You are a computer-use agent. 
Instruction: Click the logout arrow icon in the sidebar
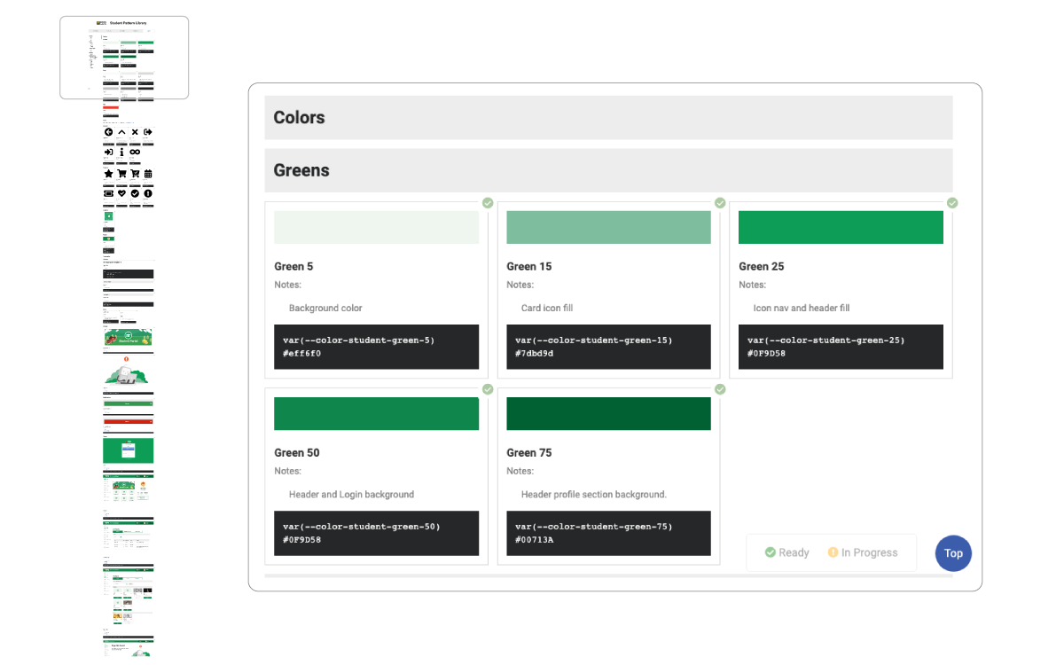click(x=147, y=131)
